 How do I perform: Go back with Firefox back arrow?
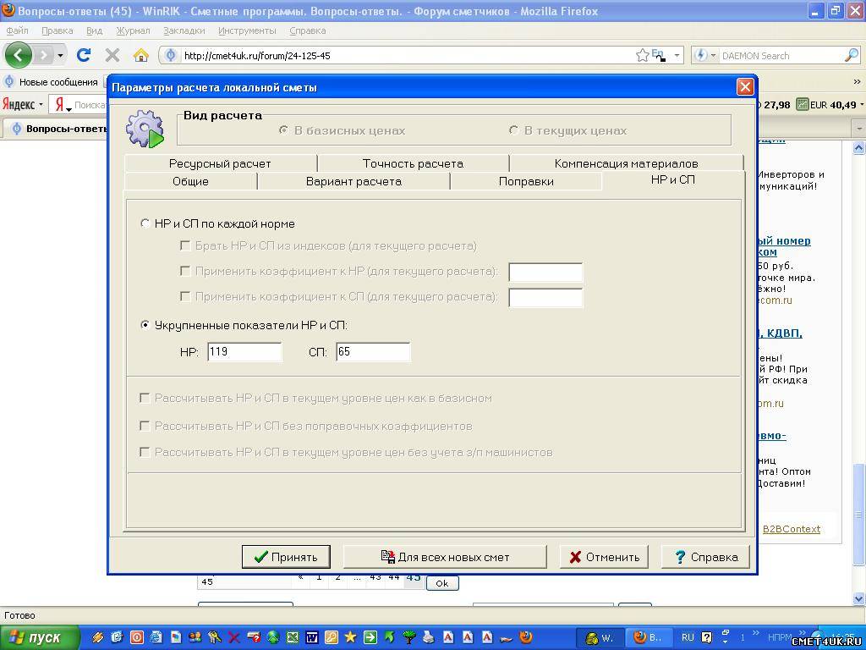[x=19, y=55]
